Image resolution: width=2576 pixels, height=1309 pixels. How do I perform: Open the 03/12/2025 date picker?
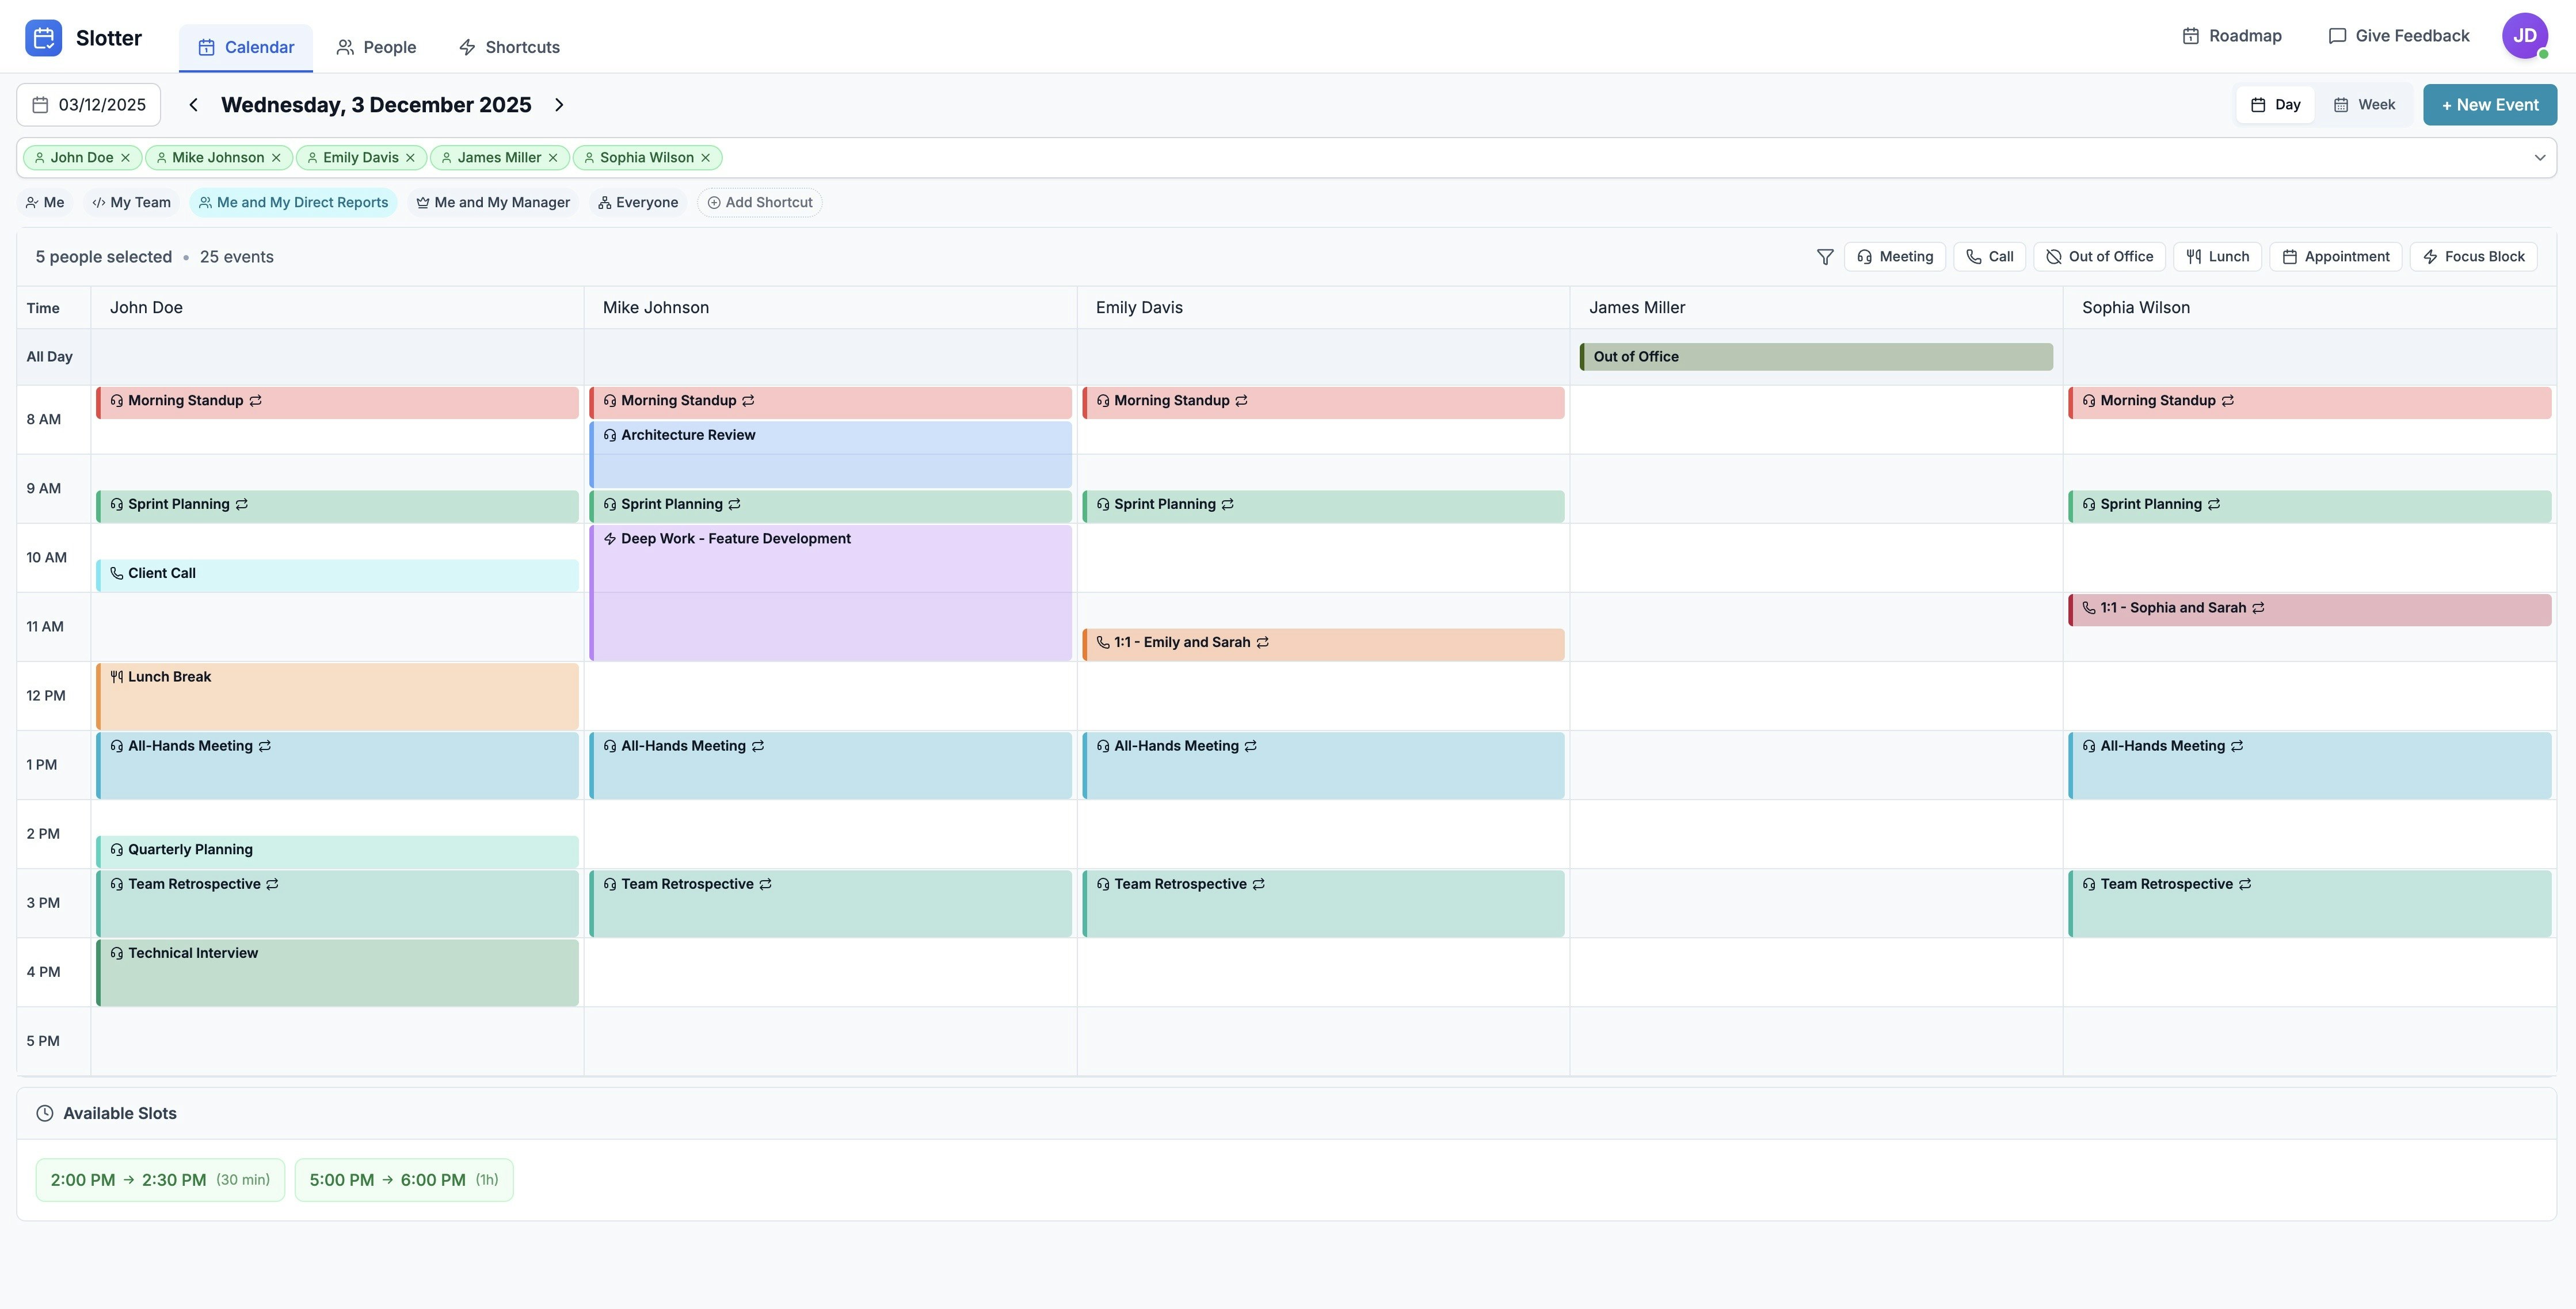(x=88, y=105)
